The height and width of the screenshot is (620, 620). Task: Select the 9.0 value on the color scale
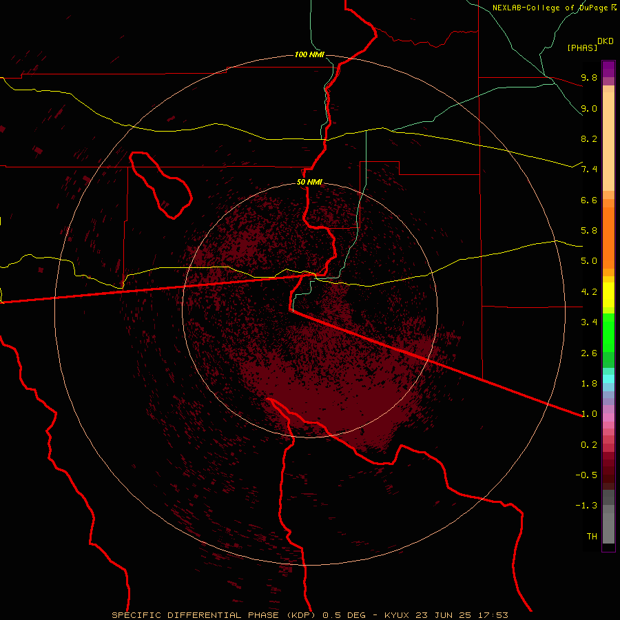589,108
